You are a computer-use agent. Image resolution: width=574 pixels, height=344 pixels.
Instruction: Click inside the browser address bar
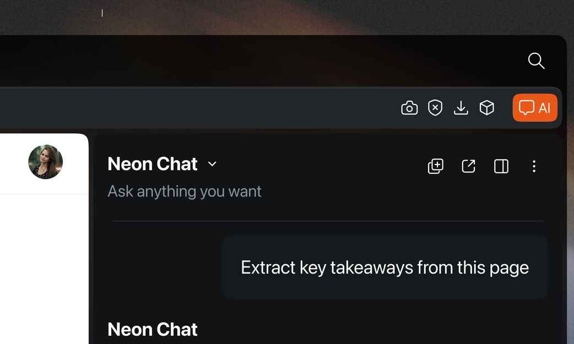(193, 108)
